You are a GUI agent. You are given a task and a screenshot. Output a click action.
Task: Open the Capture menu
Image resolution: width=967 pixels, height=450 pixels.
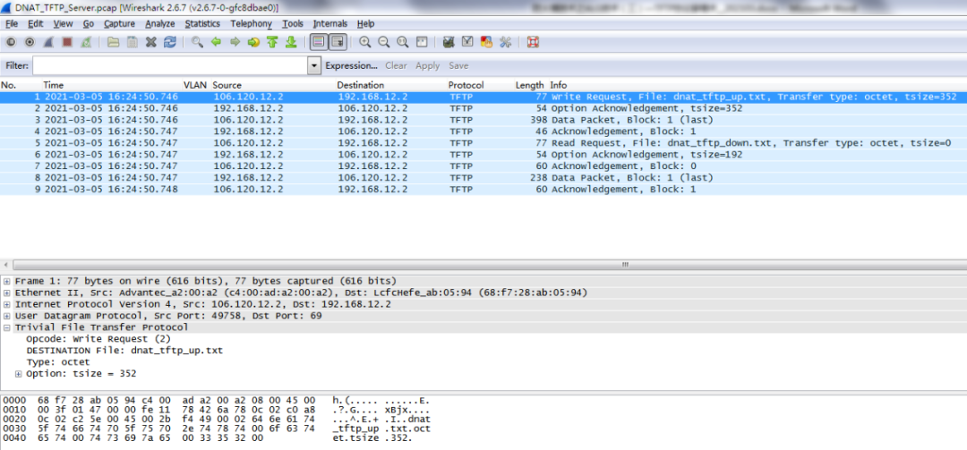point(119,23)
